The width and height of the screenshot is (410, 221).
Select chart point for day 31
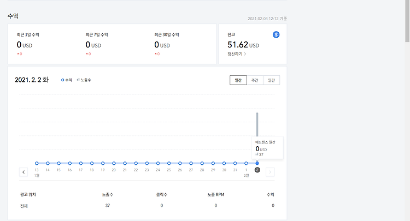point(235,163)
